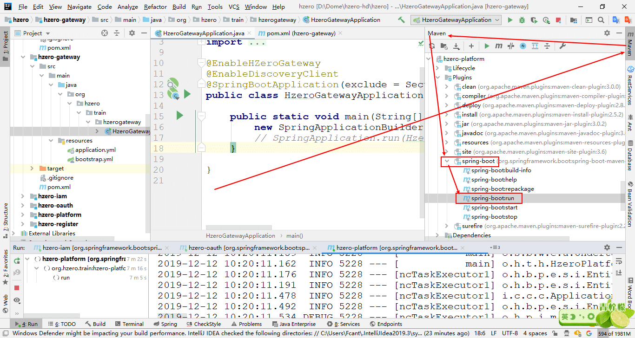
Task: Show Maven dependencies diagram icon
Action: click(x=535, y=46)
